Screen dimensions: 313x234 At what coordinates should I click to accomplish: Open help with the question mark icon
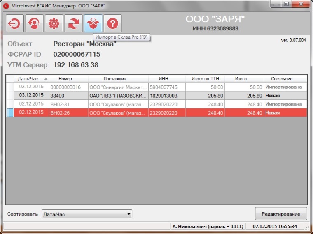[x=112, y=24]
